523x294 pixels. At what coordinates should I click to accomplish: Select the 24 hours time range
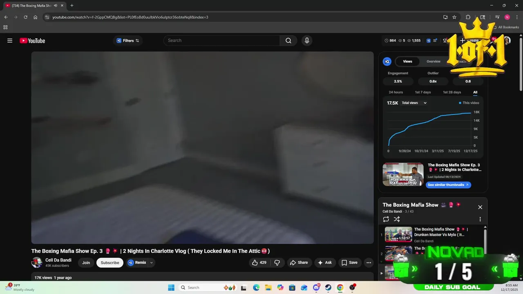pyautogui.click(x=396, y=92)
